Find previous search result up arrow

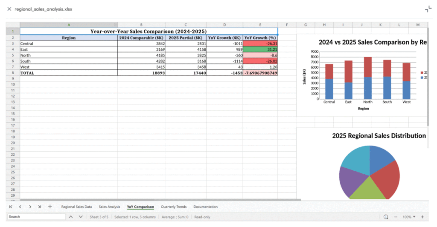[x=71, y=217]
